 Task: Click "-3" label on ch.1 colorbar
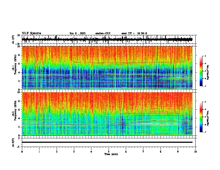[x=205, y=56]
